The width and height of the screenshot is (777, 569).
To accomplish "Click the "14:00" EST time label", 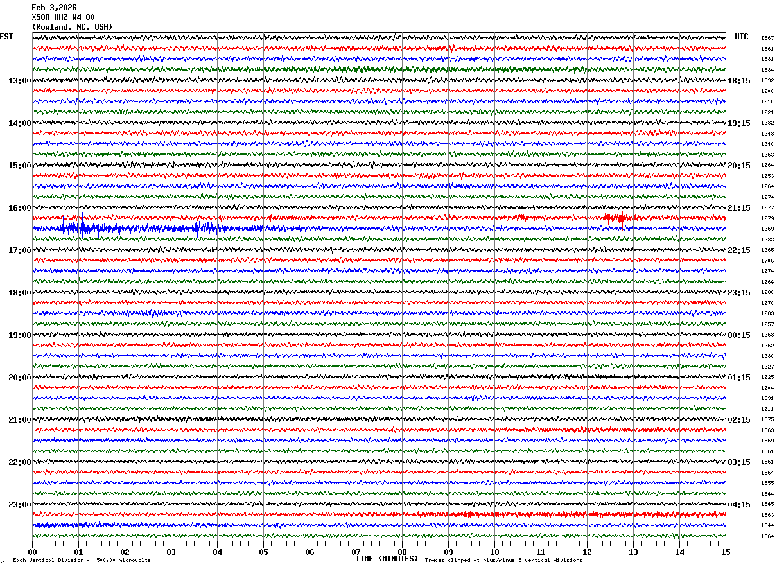I will point(19,123).
